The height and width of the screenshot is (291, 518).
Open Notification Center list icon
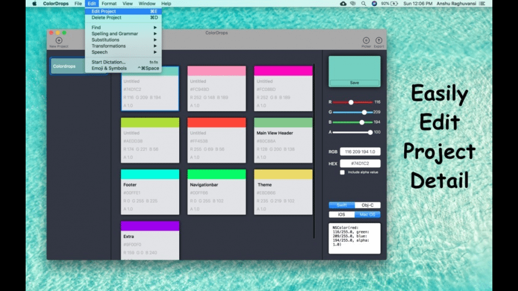coord(482,4)
